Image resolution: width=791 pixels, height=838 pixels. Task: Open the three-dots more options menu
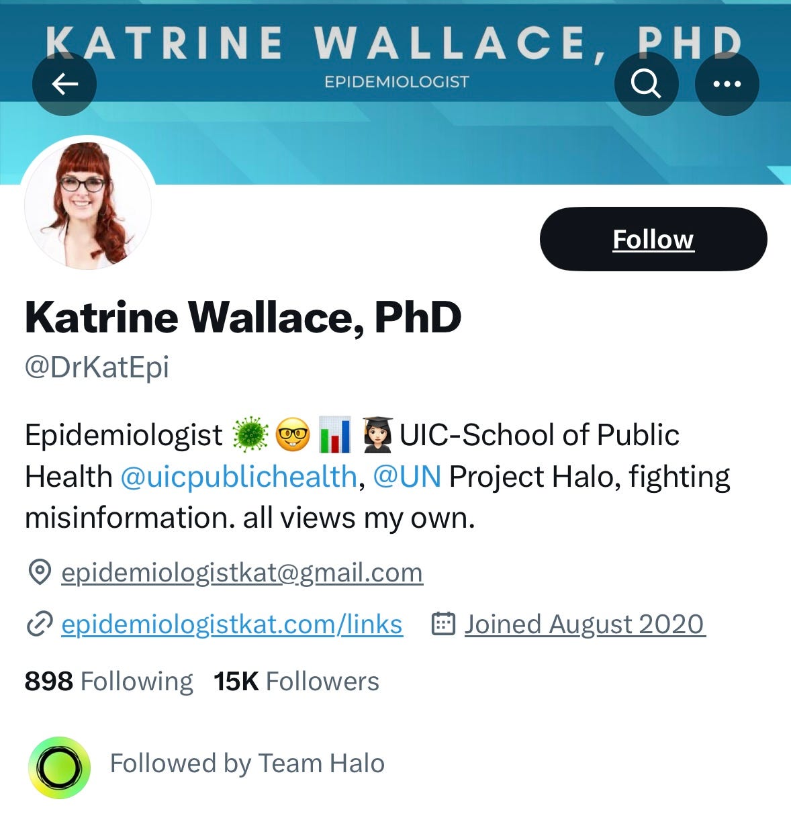point(727,84)
